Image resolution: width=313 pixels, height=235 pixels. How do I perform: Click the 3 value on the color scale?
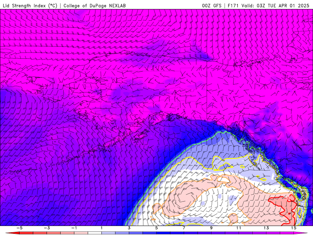(x=129, y=228)
